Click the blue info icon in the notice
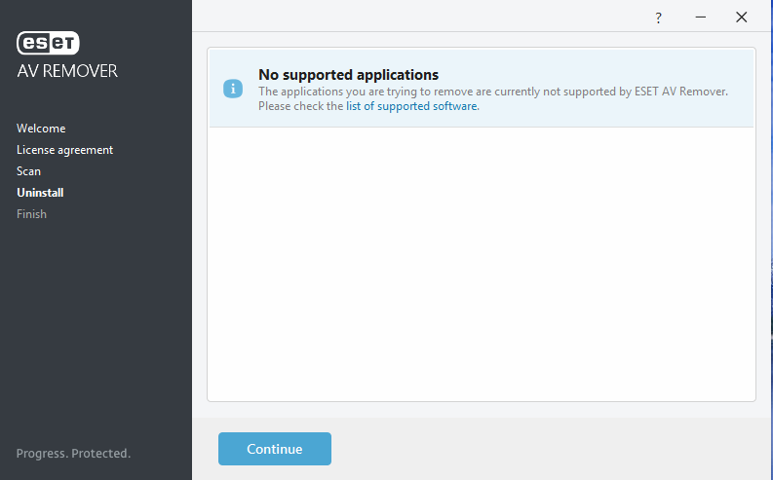This screenshot has width=773, height=480. 233,89
